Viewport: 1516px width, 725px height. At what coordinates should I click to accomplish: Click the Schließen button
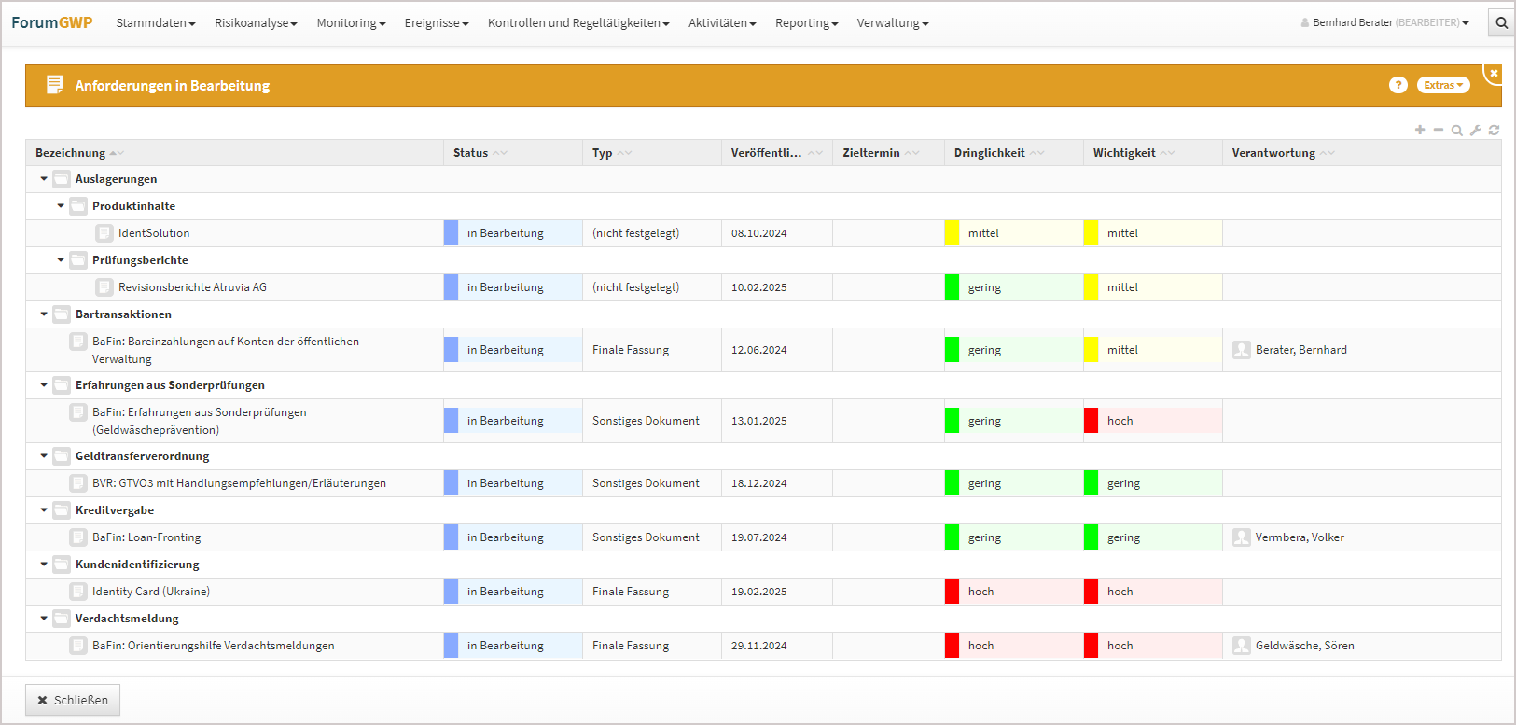click(73, 700)
